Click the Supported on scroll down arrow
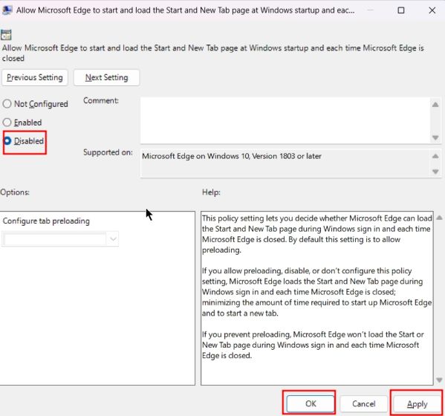The height and width of the screenshot is (416, 445). [435, 172]
